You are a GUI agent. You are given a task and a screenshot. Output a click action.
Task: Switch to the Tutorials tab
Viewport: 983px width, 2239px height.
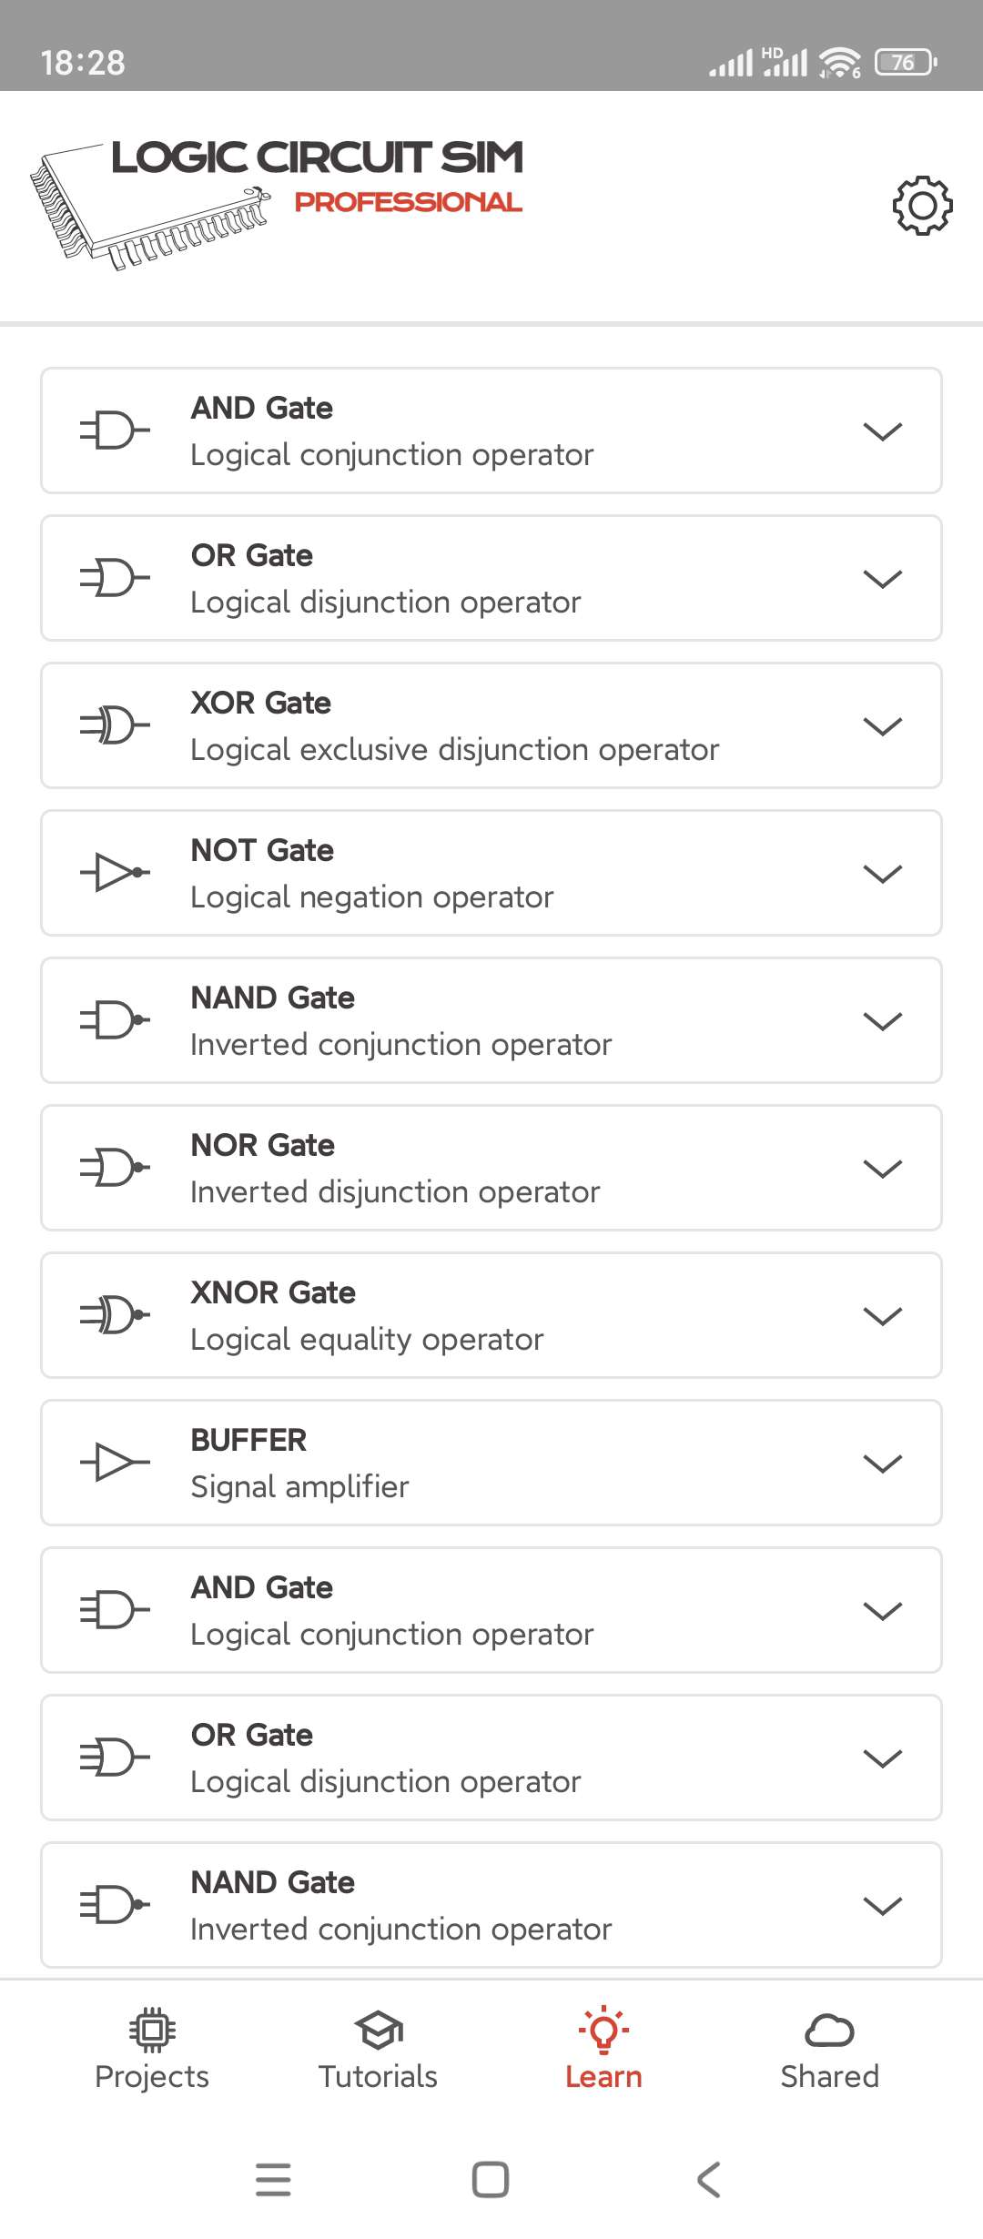coord(378,2050)
